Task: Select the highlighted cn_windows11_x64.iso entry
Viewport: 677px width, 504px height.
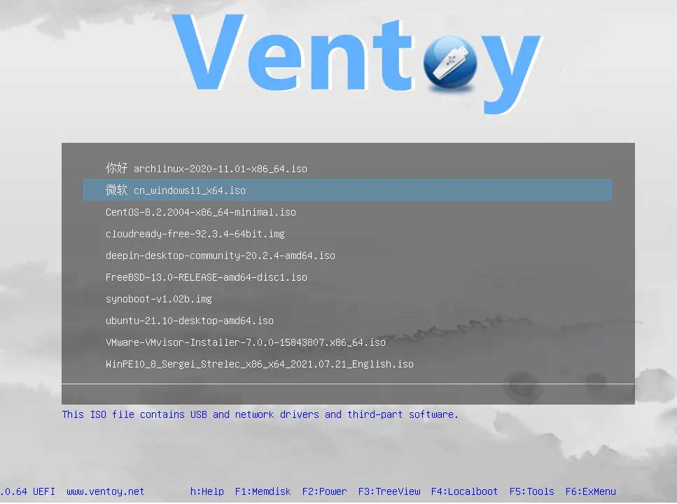Action: pyautogui.click(x=347, y=190)
